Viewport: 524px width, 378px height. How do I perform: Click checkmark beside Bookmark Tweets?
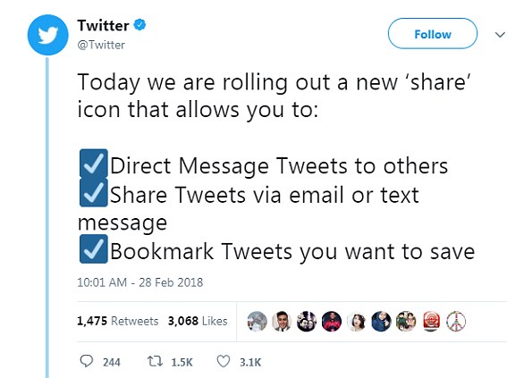(x=94, y=249)
